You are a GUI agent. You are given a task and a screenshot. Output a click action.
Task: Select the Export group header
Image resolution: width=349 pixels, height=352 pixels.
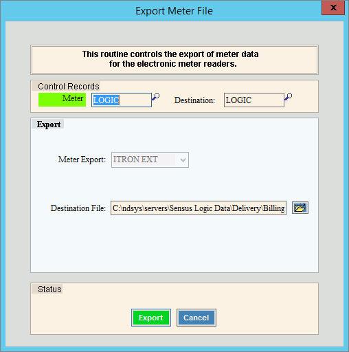tap(49, 124)
